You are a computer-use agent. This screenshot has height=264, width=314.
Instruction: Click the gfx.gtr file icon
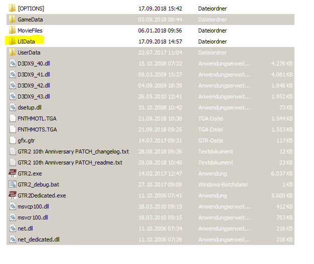[13, 140]
